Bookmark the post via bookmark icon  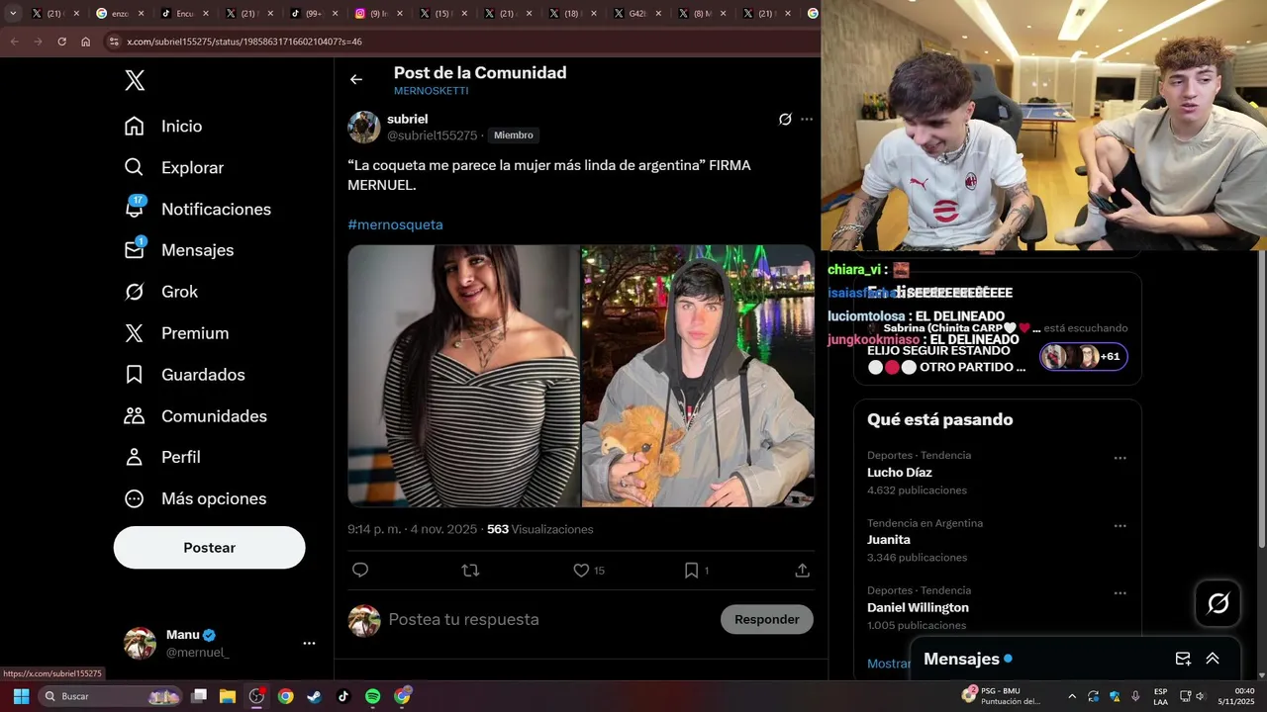click(x=691, y=570)
